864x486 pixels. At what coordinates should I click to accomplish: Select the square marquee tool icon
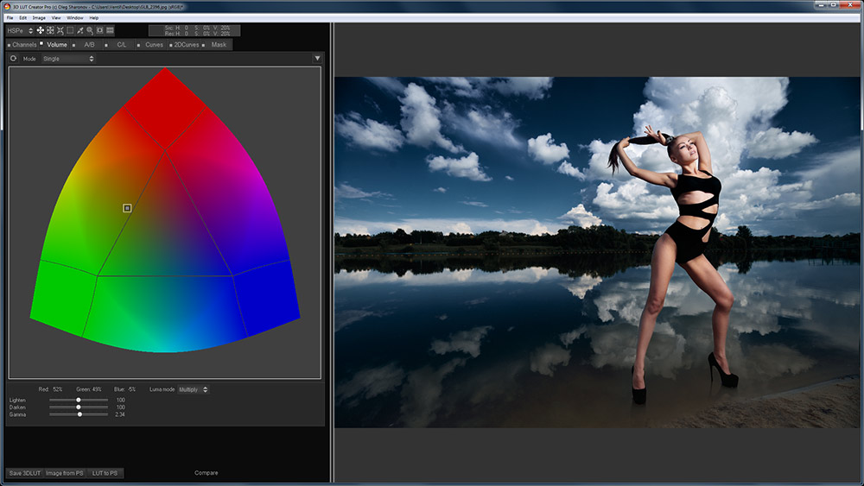tap(70, 30)
